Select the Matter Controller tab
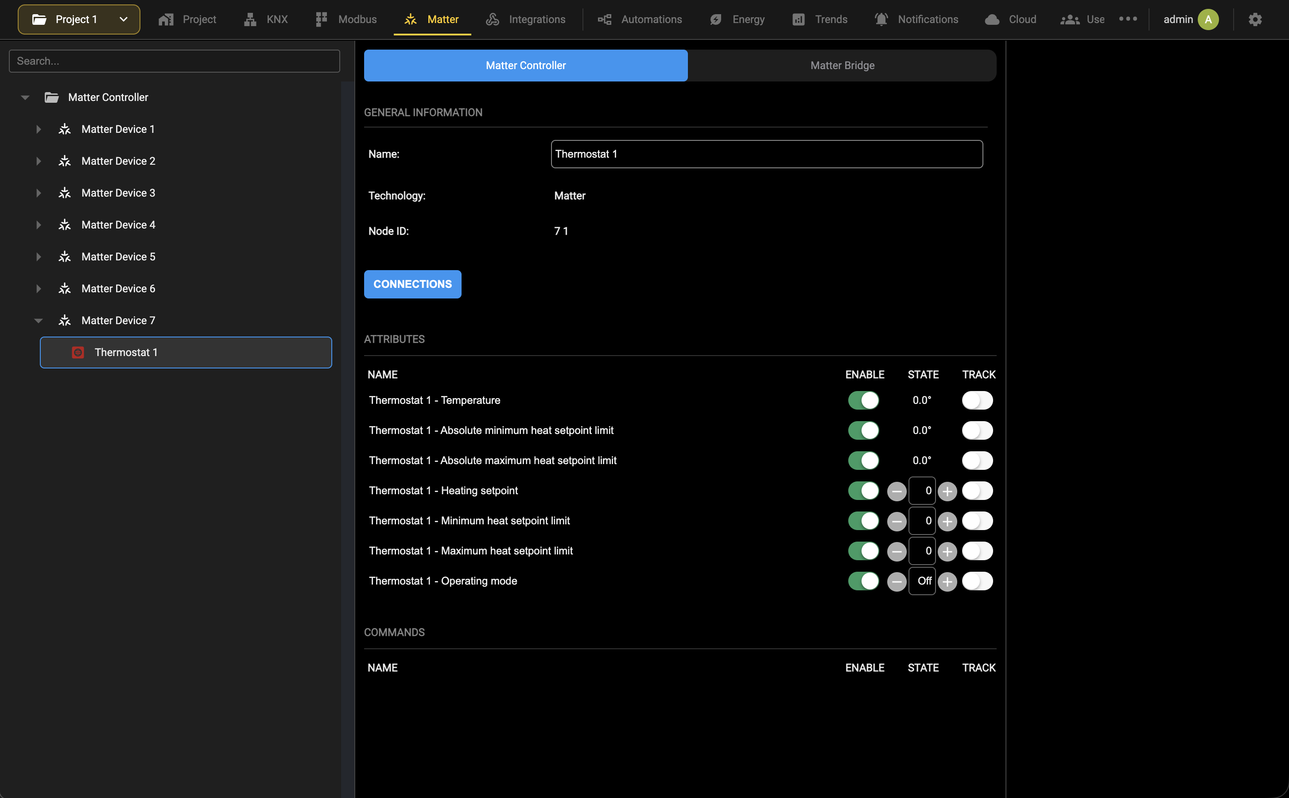1289x798 pixels. coord(526,66)
